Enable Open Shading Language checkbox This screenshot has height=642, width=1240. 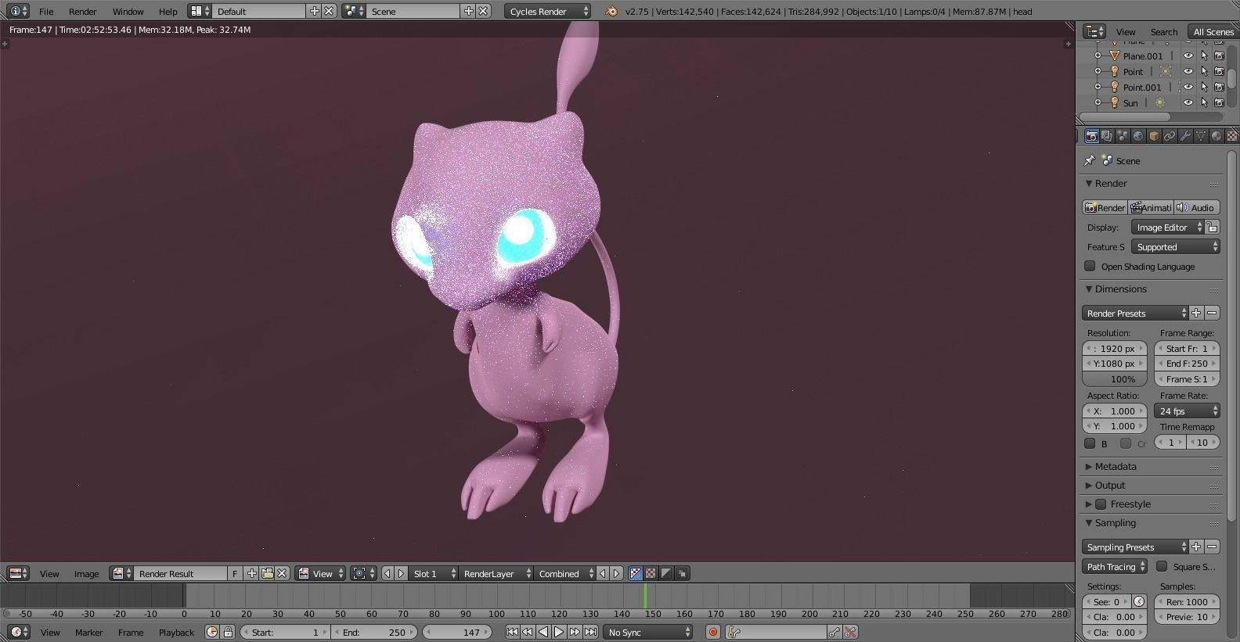pyautogui.click(x=1090, y=266)
